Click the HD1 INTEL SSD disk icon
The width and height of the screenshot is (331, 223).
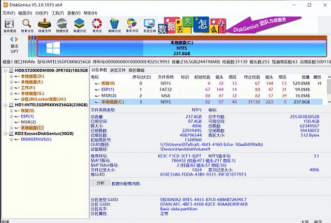pos(11,105)
